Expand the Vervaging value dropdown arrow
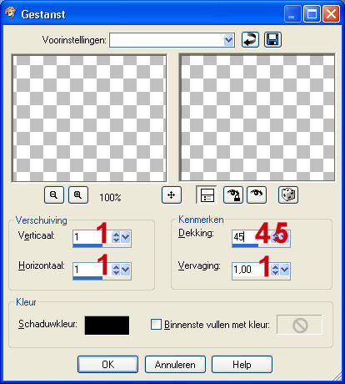This screenshot has height=384, width=345. pos(285,270)
